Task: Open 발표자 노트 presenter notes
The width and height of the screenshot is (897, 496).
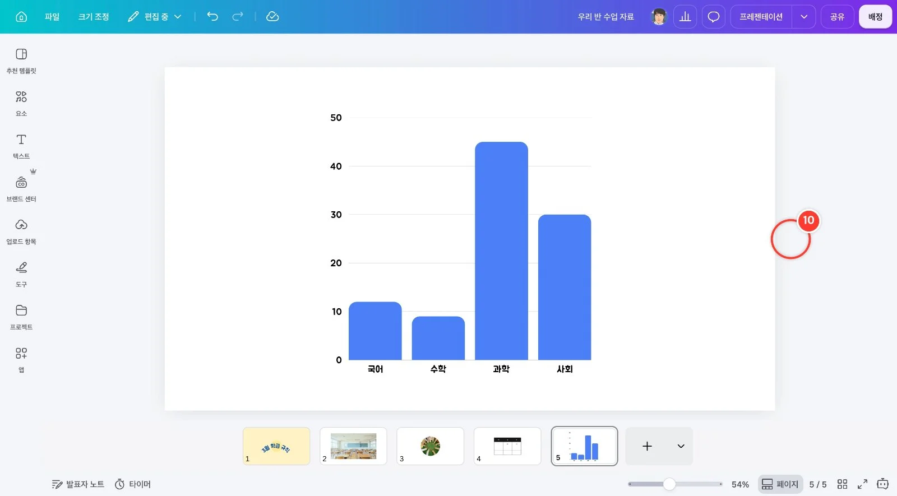Action: pos(78,484)
